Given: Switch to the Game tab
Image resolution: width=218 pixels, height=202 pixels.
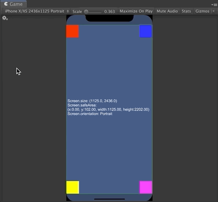Looking at the screenshot, I should [14, 4].
